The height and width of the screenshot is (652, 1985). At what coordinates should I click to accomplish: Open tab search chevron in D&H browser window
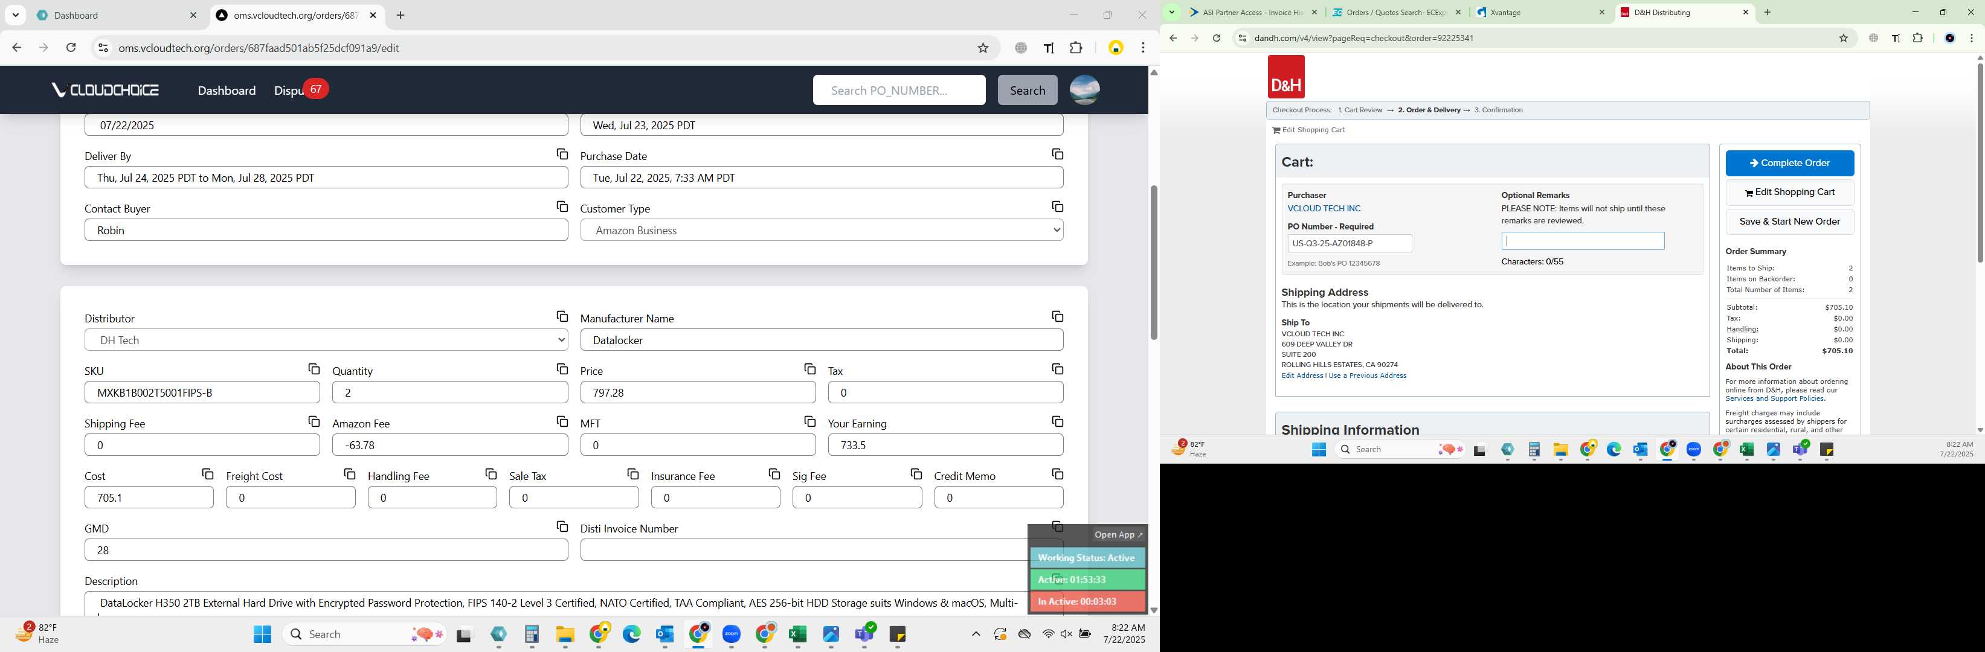click(1171, 12)
